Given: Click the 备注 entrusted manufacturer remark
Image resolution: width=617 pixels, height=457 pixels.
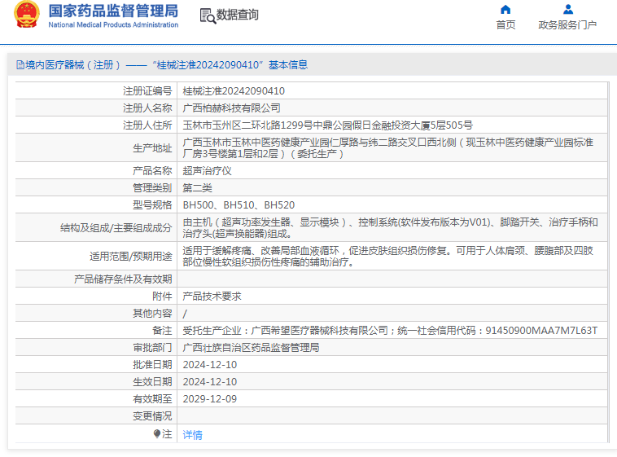Looking at the screenshot, I should pos(390,331).
